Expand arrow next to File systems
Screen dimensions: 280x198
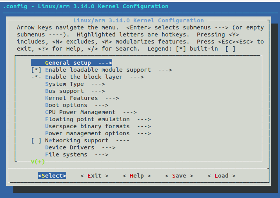[x=102, y=155]
